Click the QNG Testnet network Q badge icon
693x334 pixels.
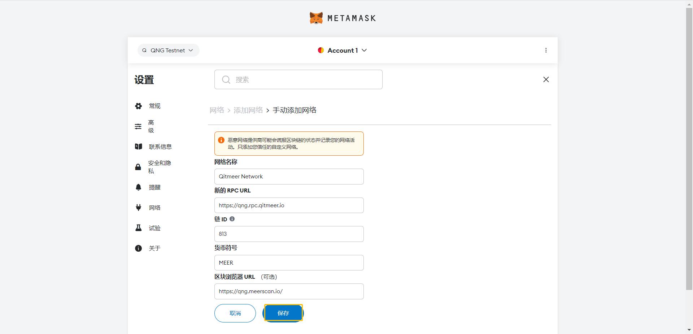click(144, 50)
